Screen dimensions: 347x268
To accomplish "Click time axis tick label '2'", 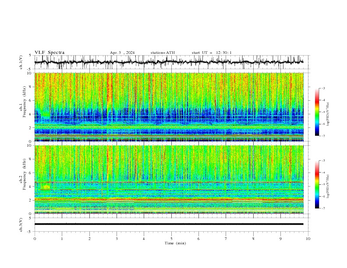I will (89, 239).
